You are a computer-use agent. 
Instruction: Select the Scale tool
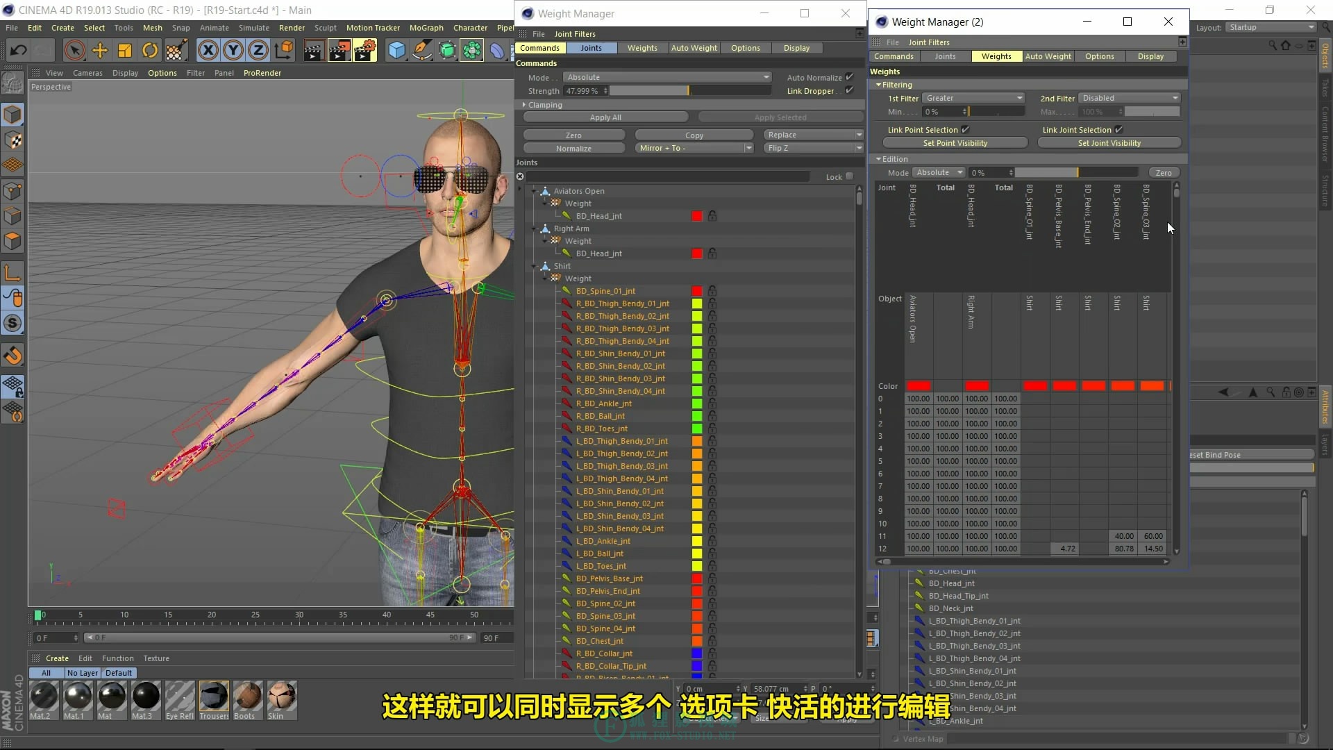(x=125, y=50)
